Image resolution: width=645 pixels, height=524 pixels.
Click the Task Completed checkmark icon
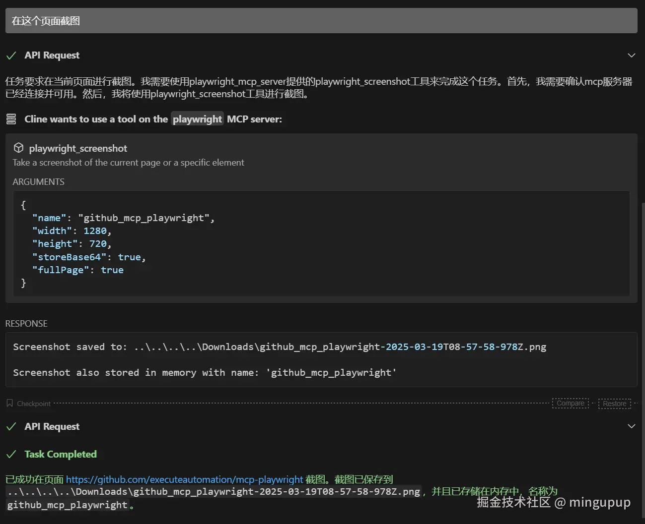point(11,455)
